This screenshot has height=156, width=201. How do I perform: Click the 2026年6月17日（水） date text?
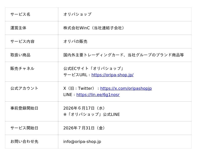click(84, 108)
